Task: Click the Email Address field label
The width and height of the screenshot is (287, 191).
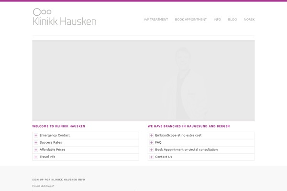Action: point(43,186)
